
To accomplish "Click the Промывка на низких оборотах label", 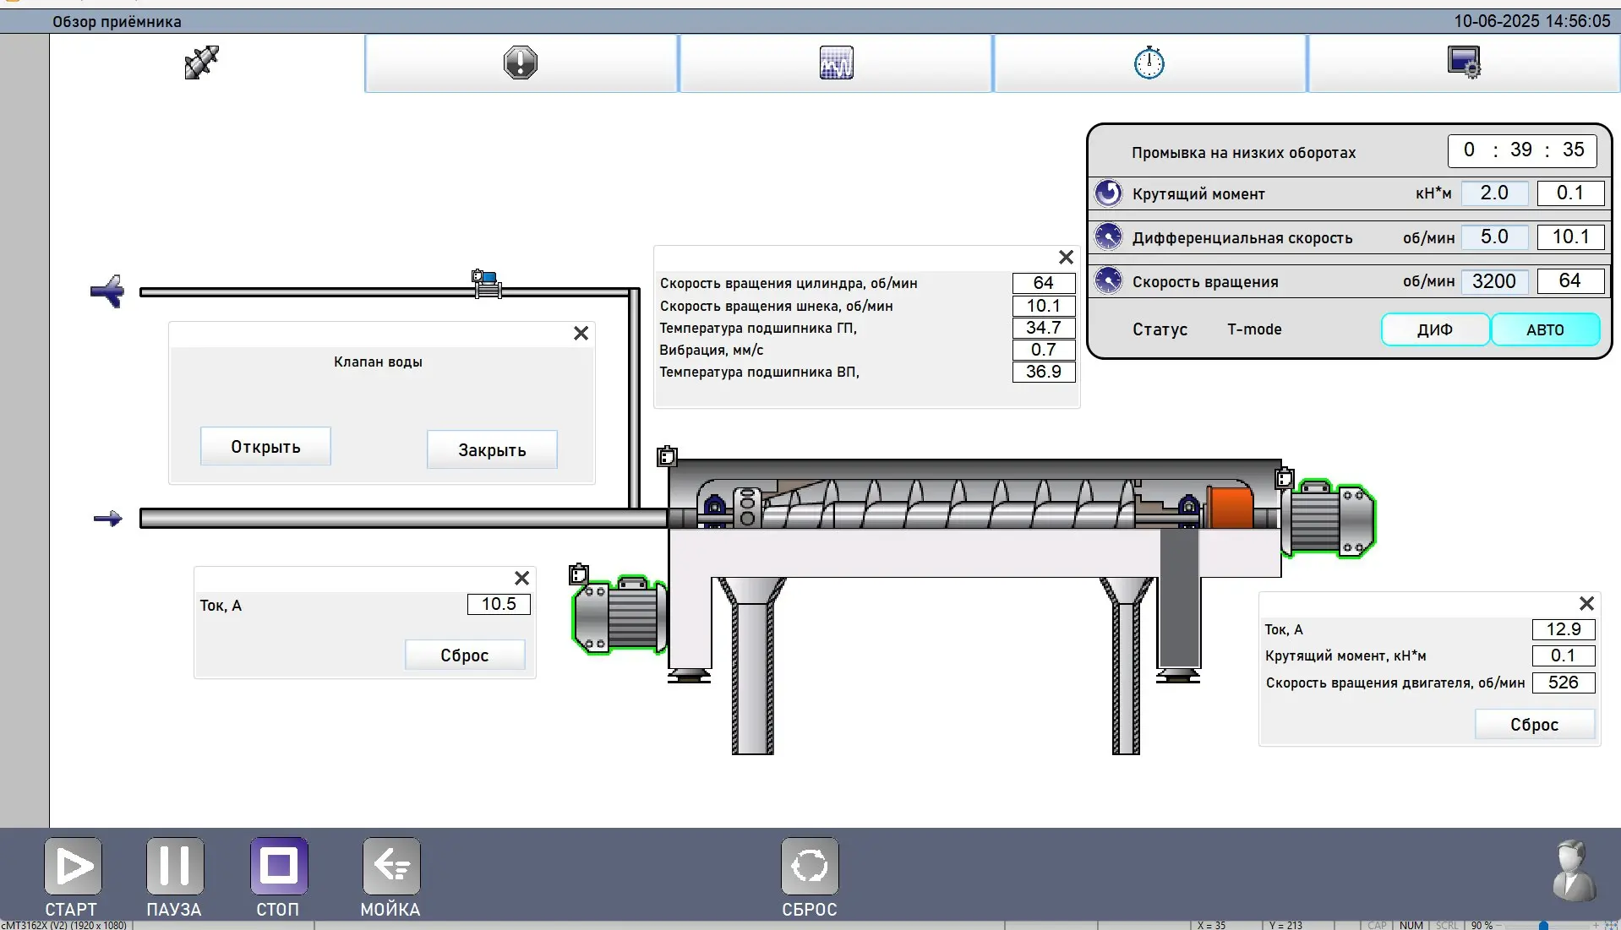I will click(1243, 153).
